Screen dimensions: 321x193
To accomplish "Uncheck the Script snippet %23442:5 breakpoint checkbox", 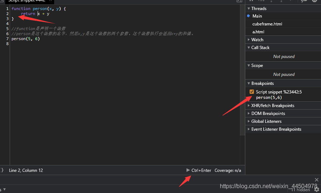I will tap(252, 92).
